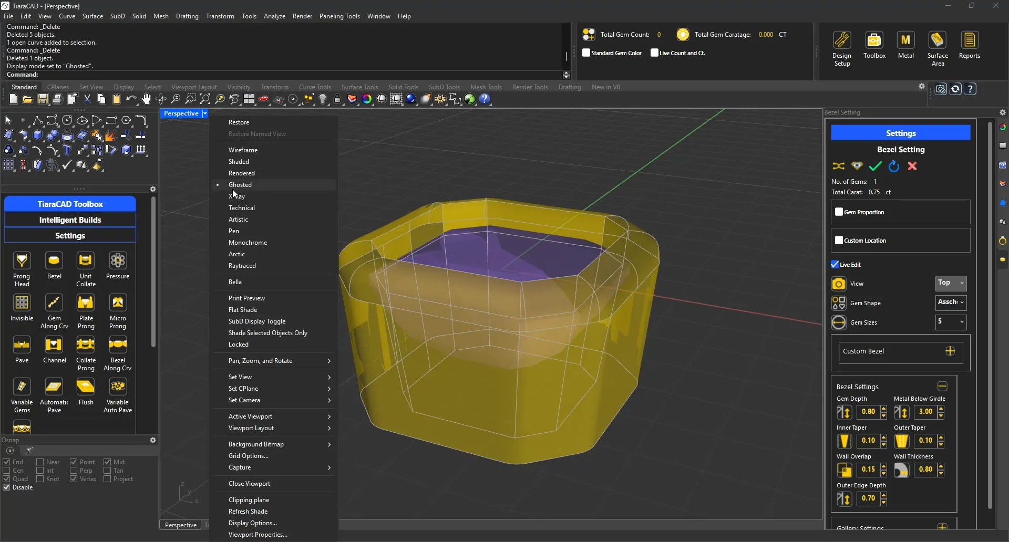Enable the Gem Proportion checkbox
The width and height of the screenshot is (1009, 542).
pyautogui.click(x=839, y=212)
